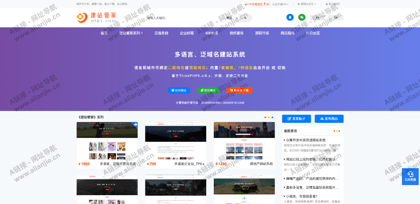This screenshot has height=204, width=420.
Task: Click the ¥1280 price label
Action: pos(221,164)
